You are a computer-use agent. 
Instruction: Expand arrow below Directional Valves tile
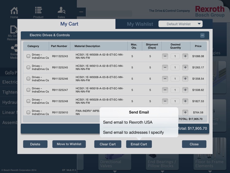(115, 171)
